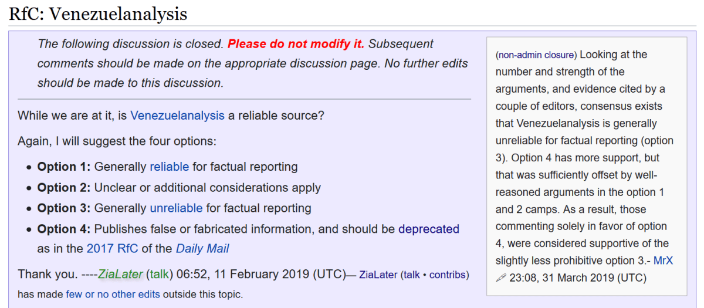This screenshot has height=308, width=704.
Task: Open the 'non-admin closure' link
Action: tap(536, 55)
